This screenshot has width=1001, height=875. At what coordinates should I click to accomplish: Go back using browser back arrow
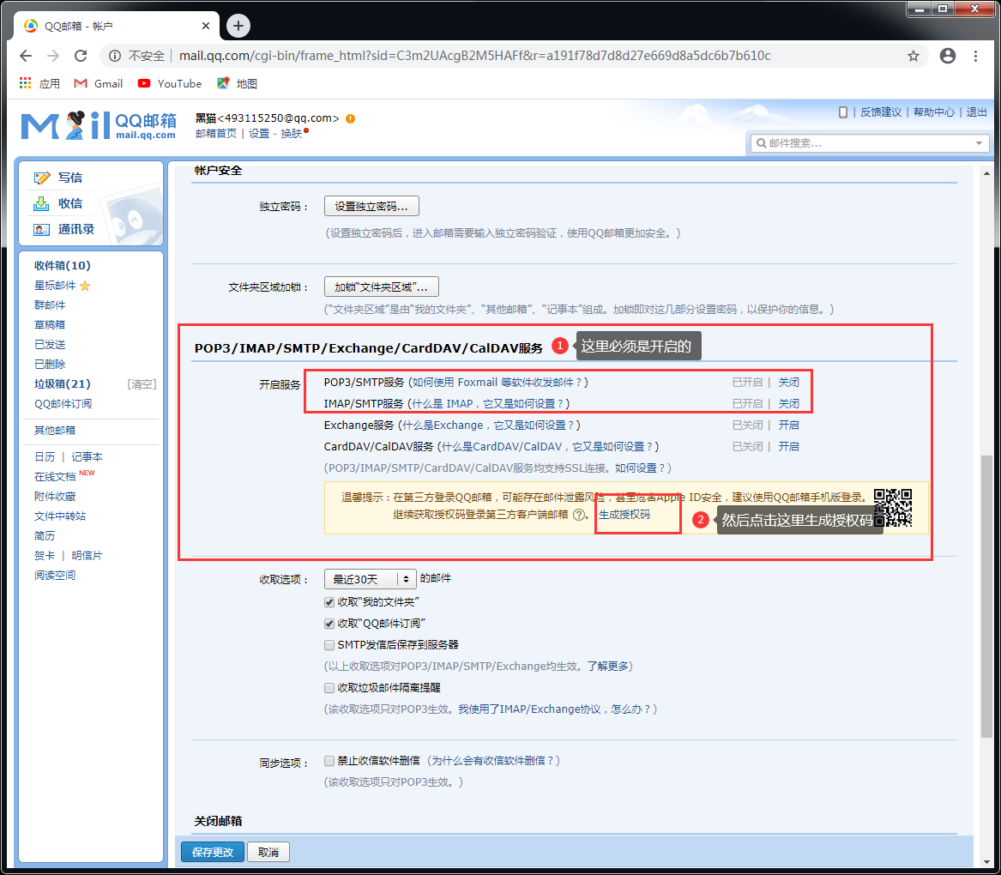[x=26, y=56]
